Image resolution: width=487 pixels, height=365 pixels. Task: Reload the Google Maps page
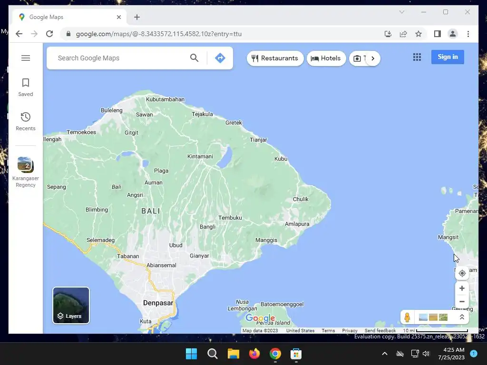(49, 34)
